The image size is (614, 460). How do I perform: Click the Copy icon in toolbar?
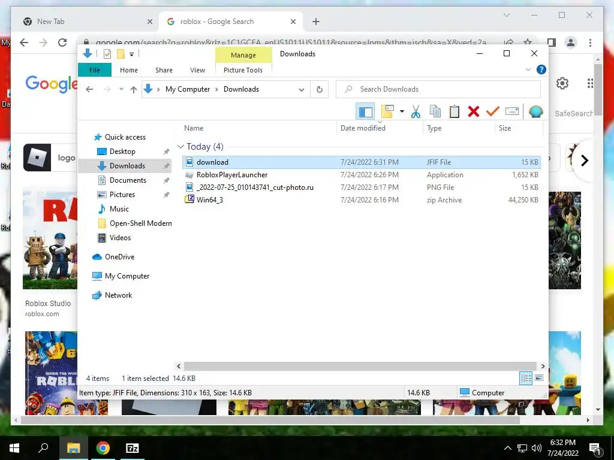point(435,111)
